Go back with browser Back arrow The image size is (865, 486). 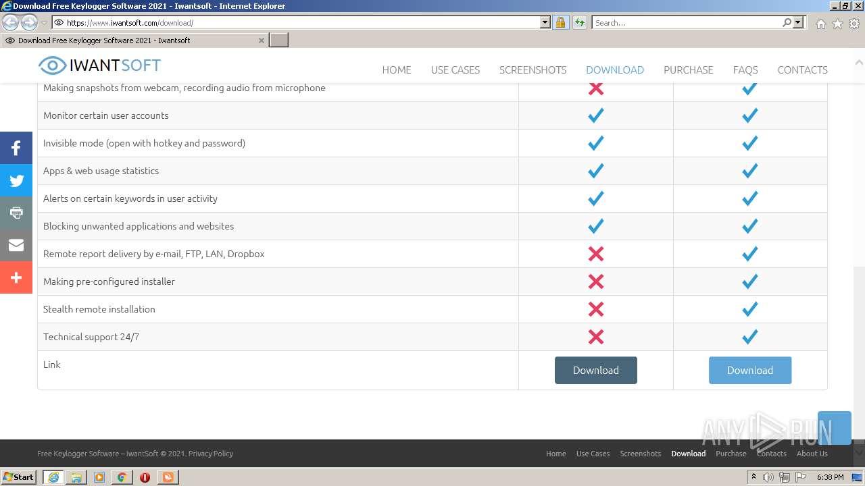(x=11, y=23)
